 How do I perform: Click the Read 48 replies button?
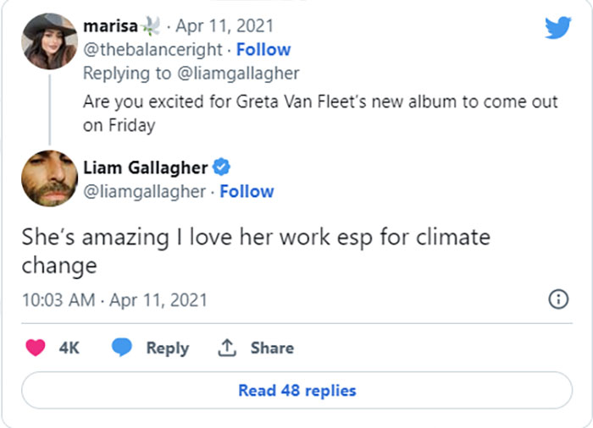click(x=296, y=391)
